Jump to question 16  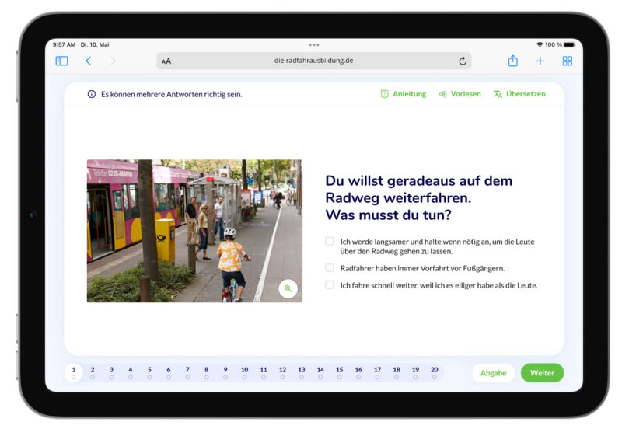pyautogui.click(x=358, y=372)
